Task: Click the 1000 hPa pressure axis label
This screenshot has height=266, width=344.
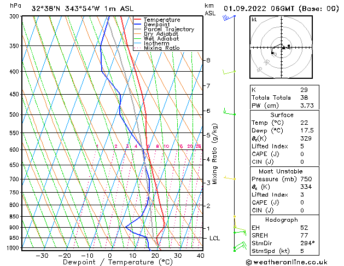Action: [x=13, y=248]
